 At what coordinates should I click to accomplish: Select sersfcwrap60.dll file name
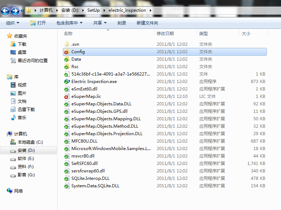pos(88,171)
